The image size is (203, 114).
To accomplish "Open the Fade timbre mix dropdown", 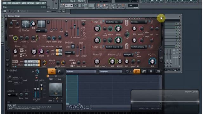I will click(x=41, y=31).
